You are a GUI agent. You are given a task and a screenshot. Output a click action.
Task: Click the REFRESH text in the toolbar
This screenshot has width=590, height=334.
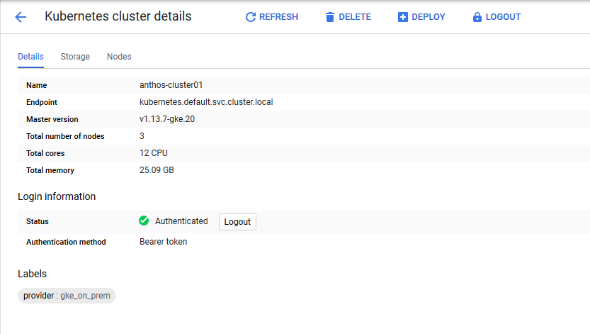tap(278, 17)
